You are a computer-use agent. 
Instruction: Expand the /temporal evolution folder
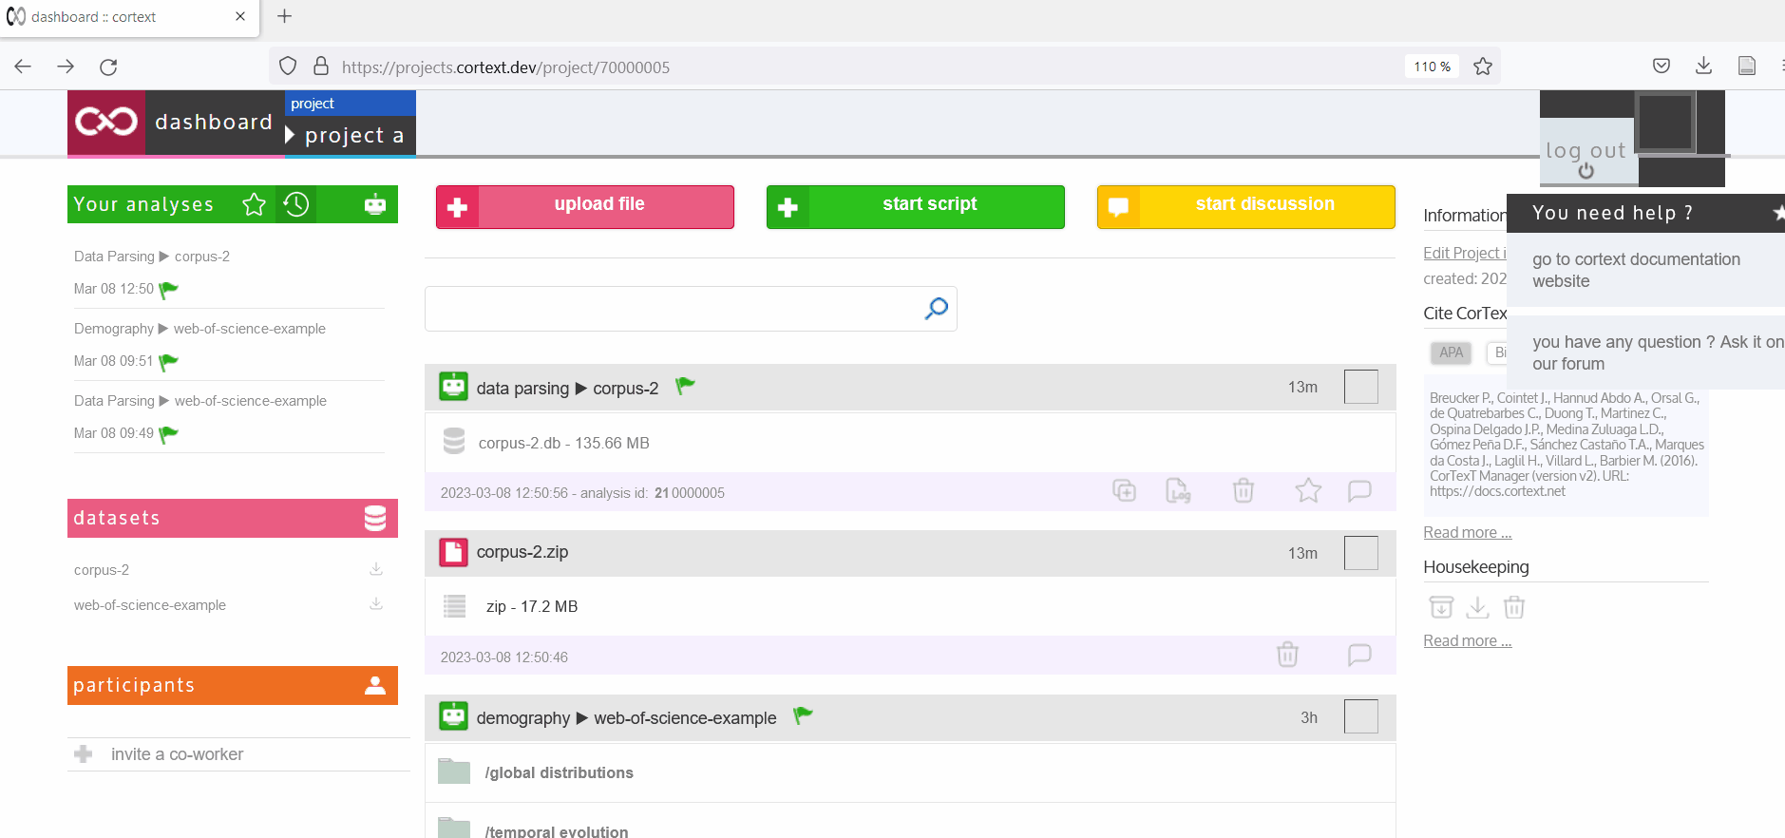click(x=556, y=831)
